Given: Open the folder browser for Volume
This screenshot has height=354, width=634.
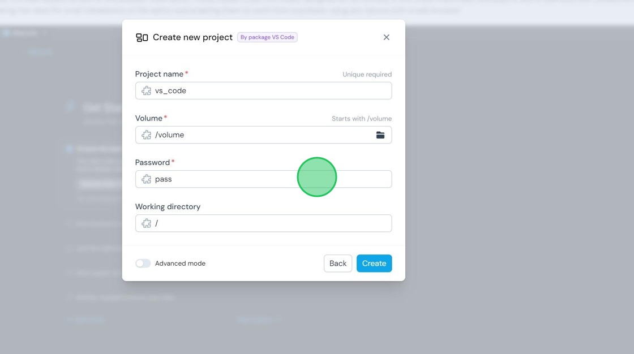Looking at the screenshot, I should tap(380, 135).
